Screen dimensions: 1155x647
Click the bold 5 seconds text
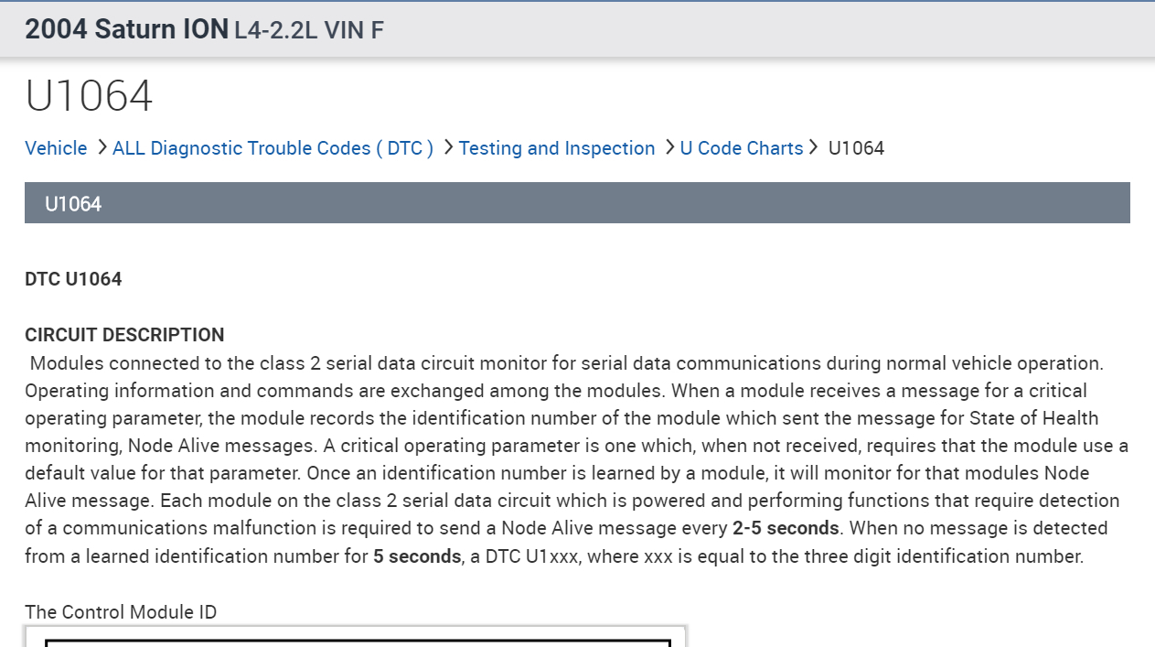click(416, 556)
